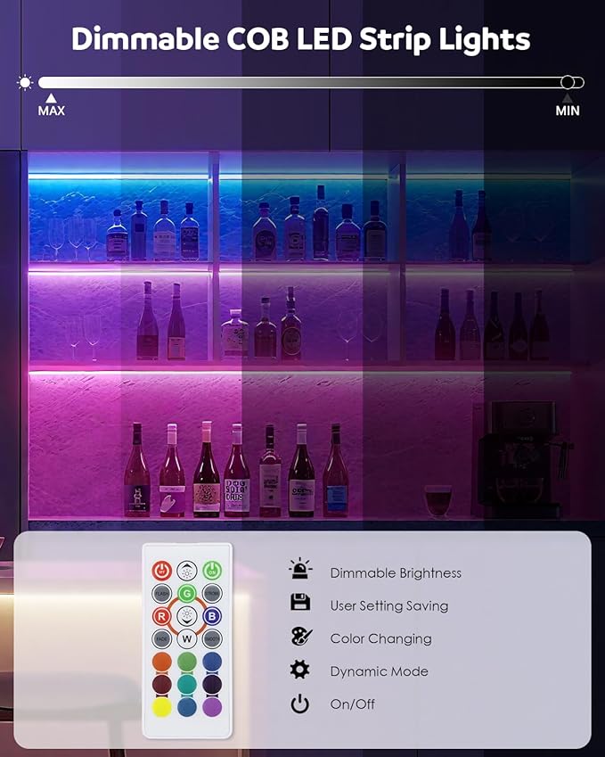Image resolution: width=605 pixels, height=757 pixels.
Task: Click the 'Dynamic Mode' text
Action: [x=380, y=671]
